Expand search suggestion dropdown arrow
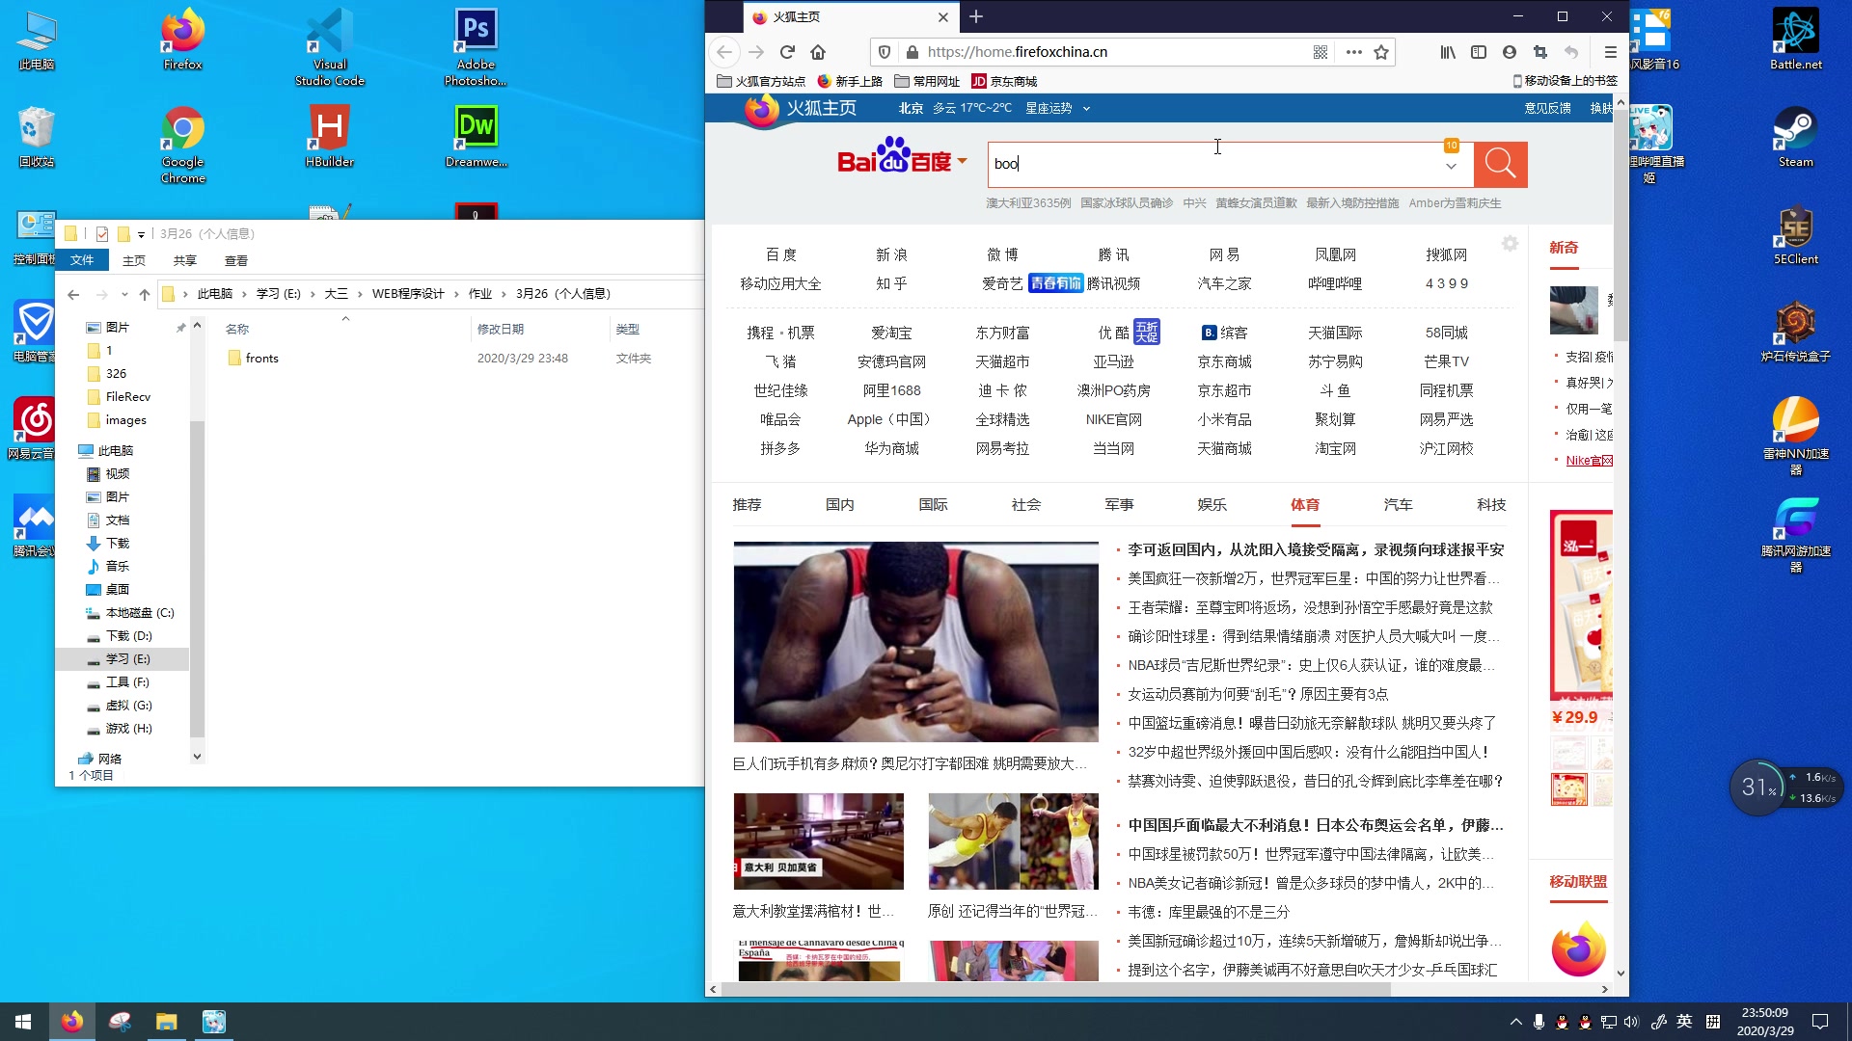 [x=1451, y=166]
